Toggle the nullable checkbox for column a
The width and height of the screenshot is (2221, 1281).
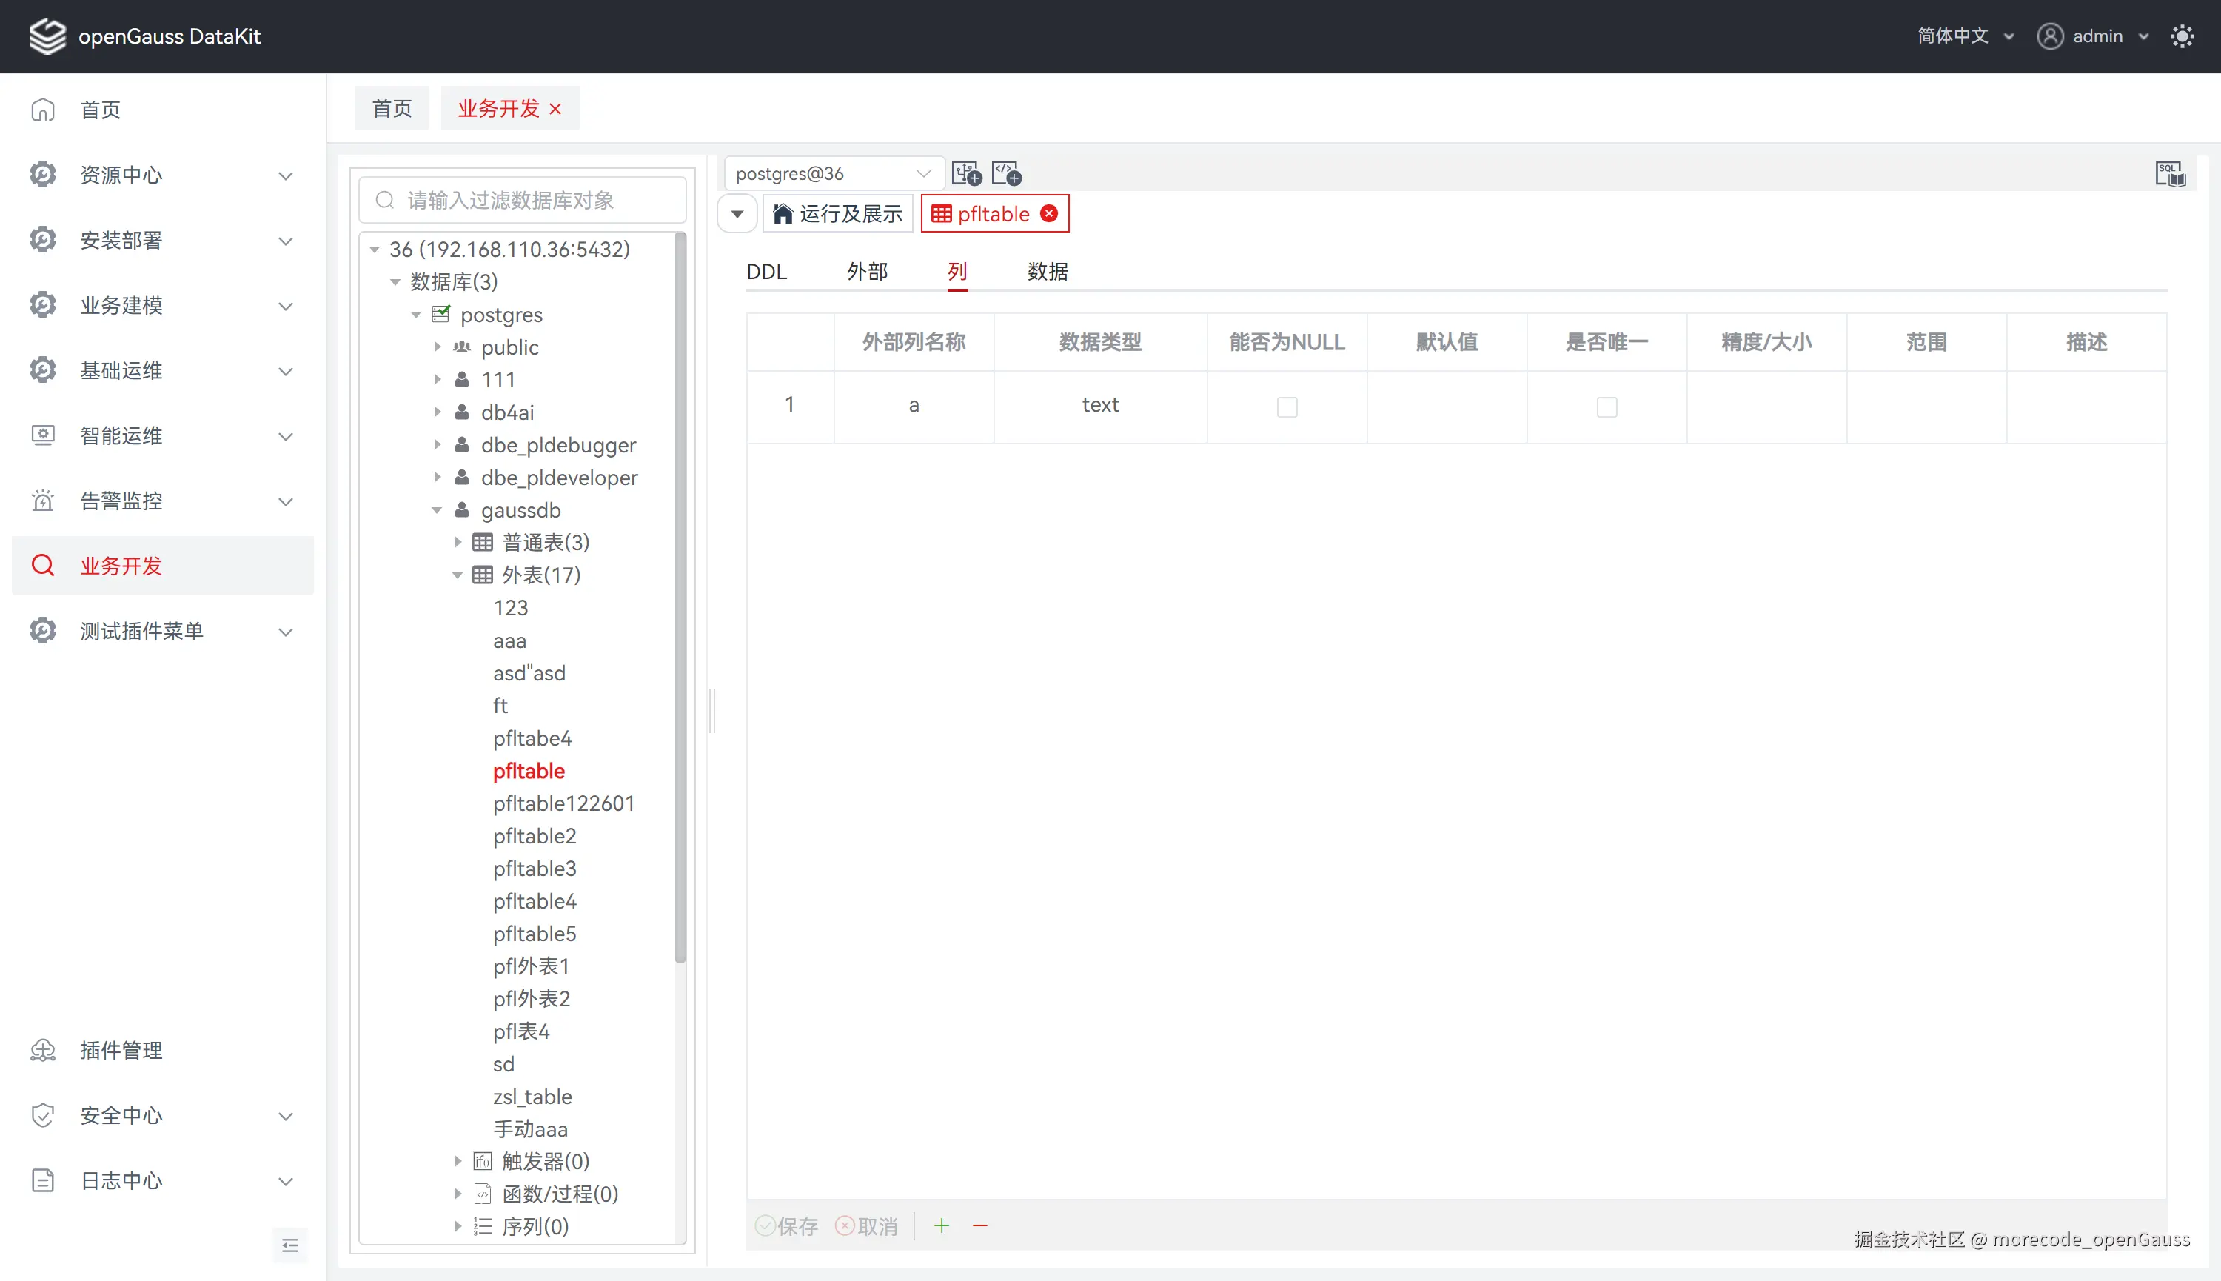coord(1287,407)
